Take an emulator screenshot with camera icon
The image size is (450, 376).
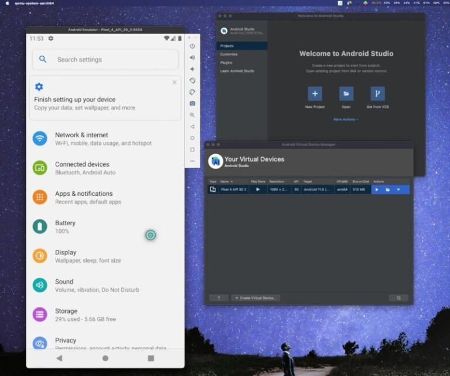(x=192, y=103)
